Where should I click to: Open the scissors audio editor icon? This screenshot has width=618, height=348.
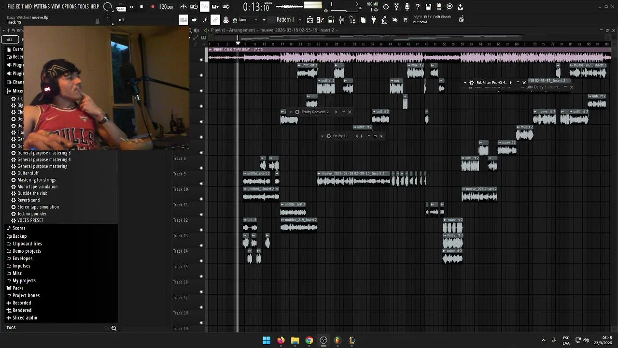[396, 7]
